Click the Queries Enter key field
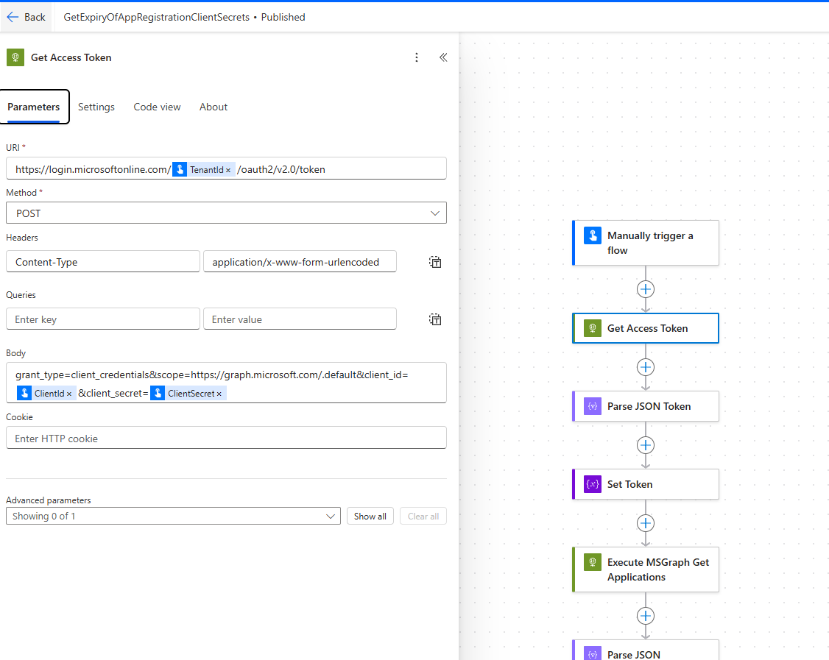 click(x=103, y=319)
